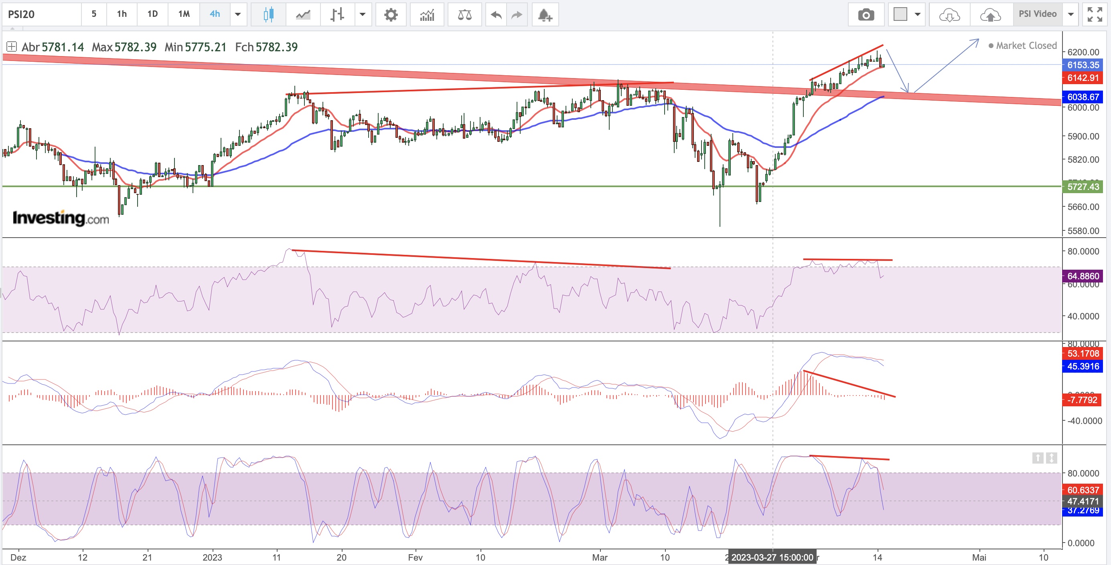
Task: Toggle fullscreen chart mode
Action: point(1095,15)
